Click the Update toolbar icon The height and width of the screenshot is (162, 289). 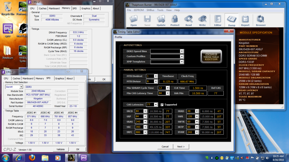[x=161, y=21]
